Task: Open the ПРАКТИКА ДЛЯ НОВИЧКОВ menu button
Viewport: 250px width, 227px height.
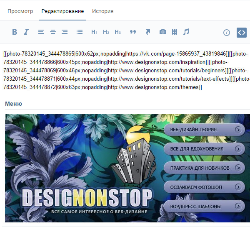Action: pos(204,168)
